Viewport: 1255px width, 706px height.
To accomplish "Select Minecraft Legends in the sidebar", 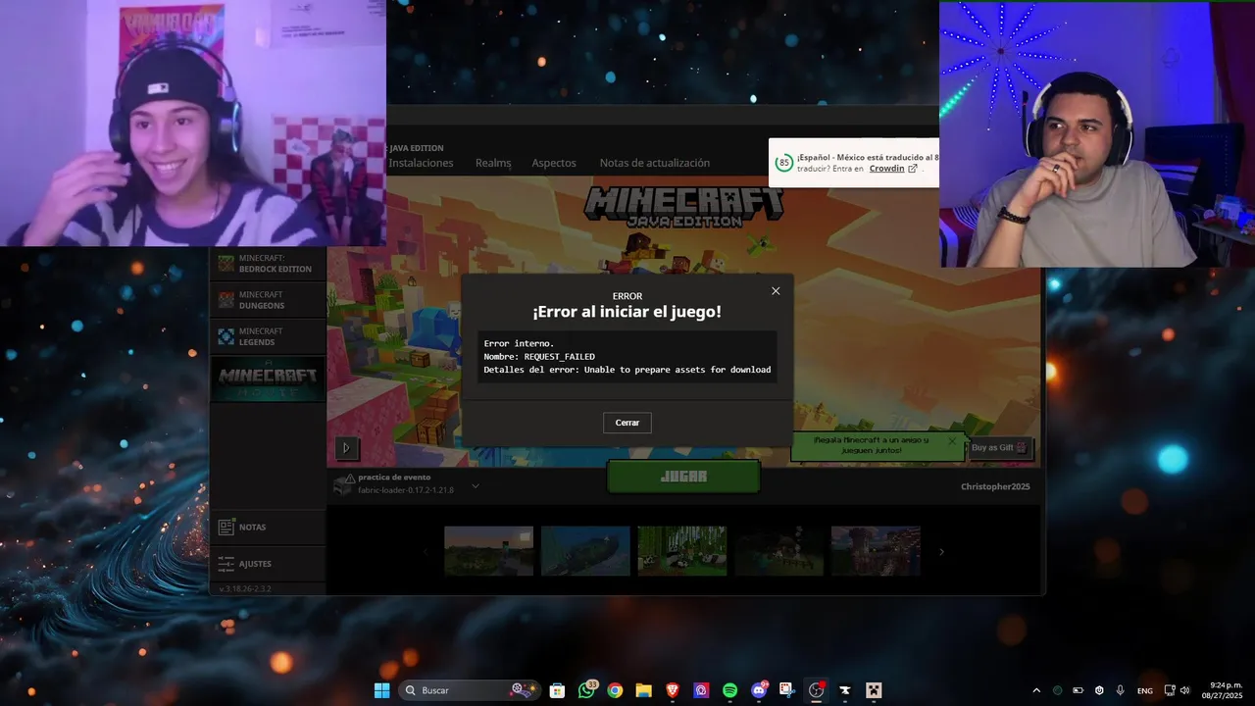I will pos(268,336).
